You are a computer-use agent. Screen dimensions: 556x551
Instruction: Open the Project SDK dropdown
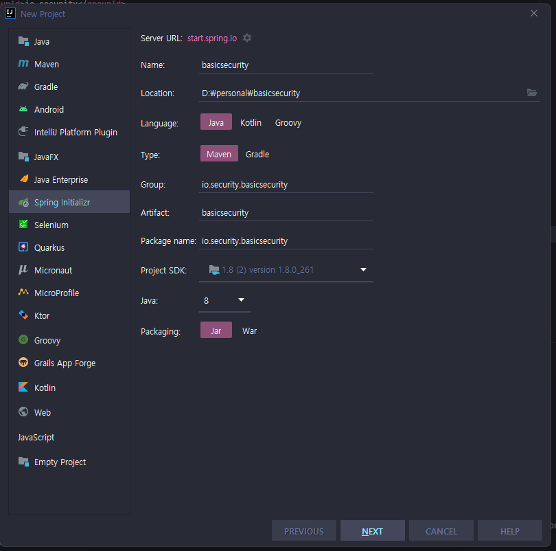pyautogui.click(x=286, y=270)
